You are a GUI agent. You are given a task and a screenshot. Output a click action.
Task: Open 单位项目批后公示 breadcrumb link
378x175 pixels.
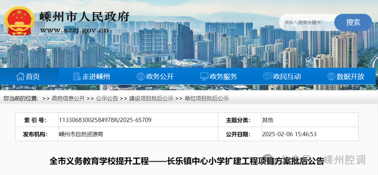pyautogui.click(x=206, y=99)
